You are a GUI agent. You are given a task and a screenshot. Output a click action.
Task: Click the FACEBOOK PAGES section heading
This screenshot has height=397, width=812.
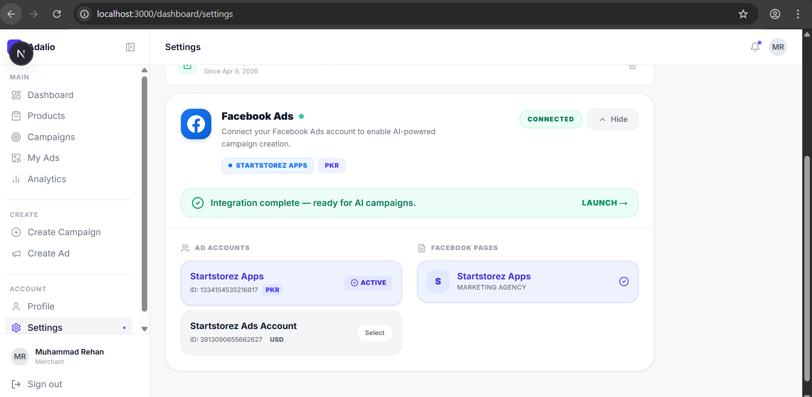[x=464, y=248]
